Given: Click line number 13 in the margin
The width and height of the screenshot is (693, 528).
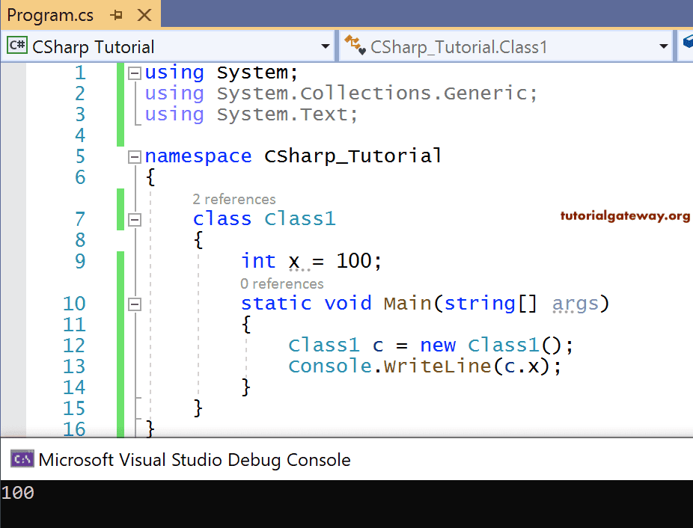Looking at the screenshot, I should tap(75, 366).
